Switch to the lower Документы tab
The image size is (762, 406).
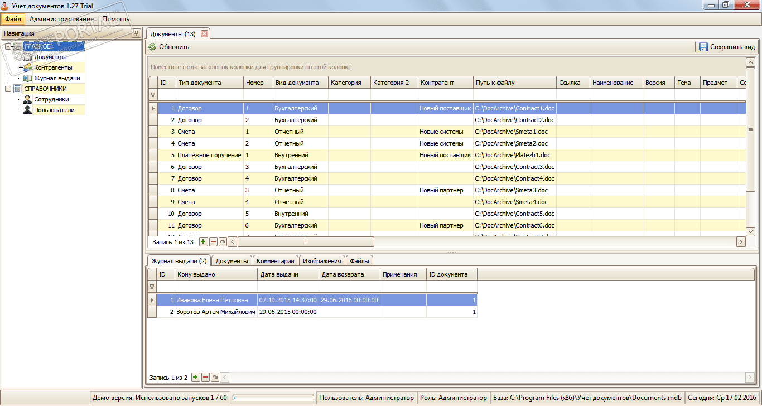tap(232, 260)
